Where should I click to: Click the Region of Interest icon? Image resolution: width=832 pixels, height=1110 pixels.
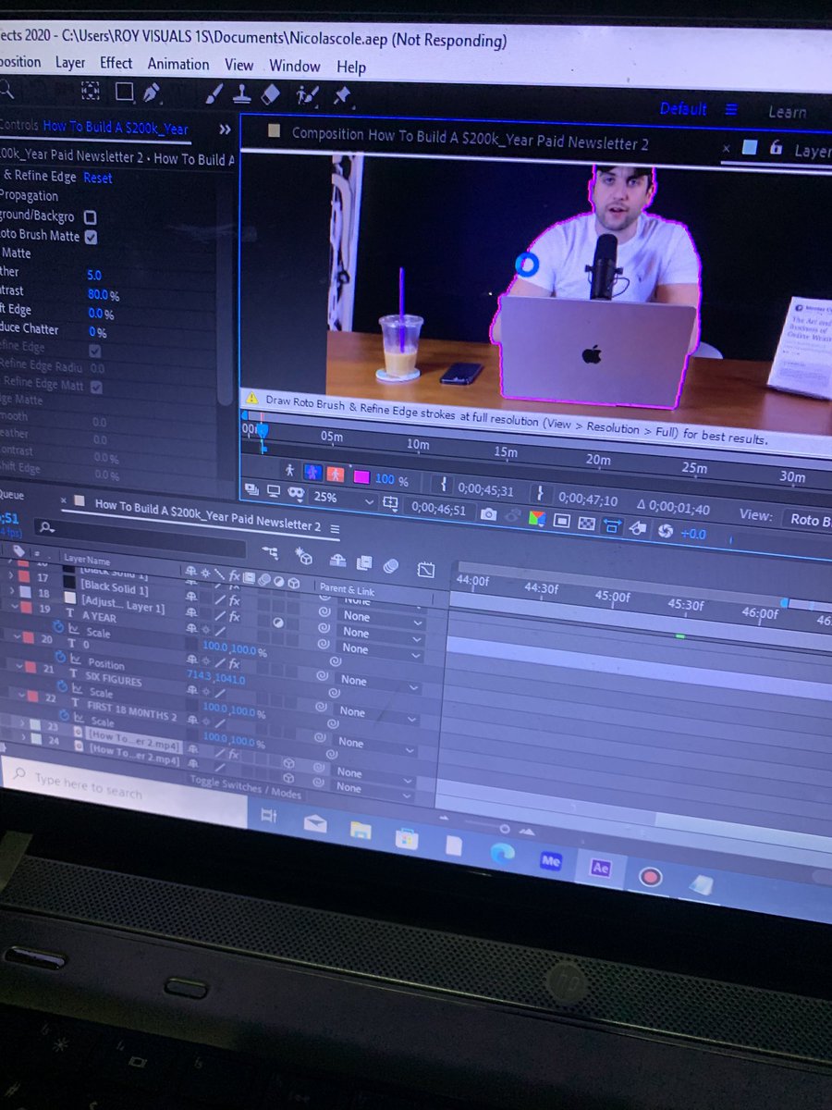click(561, 520)
